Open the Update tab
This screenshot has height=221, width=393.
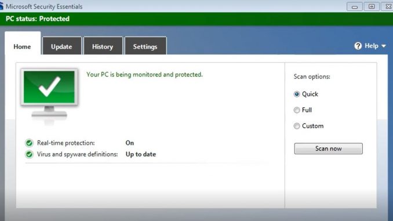tap(62, 46)
